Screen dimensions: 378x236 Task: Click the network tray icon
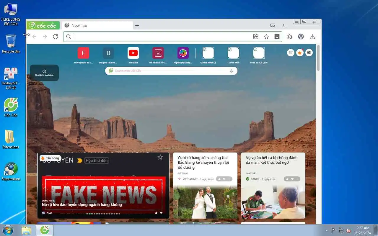click(341, 230)
